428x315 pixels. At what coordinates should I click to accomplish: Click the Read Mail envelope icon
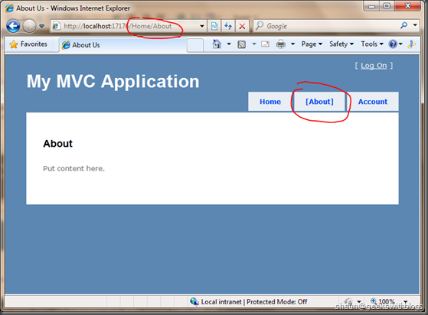tap(265, 44)
